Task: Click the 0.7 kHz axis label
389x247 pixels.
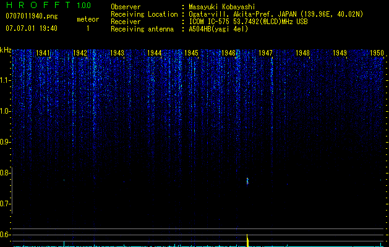Action: [6, 204]
